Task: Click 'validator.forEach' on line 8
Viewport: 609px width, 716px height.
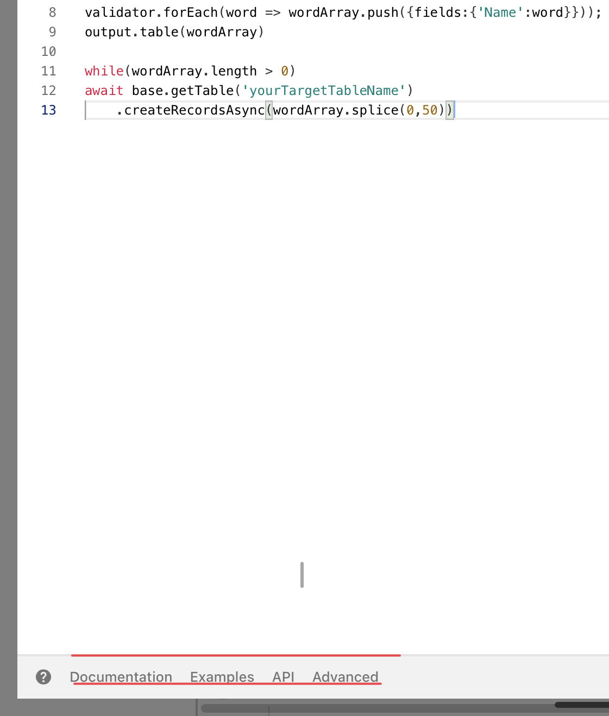Action: (151, 12)
